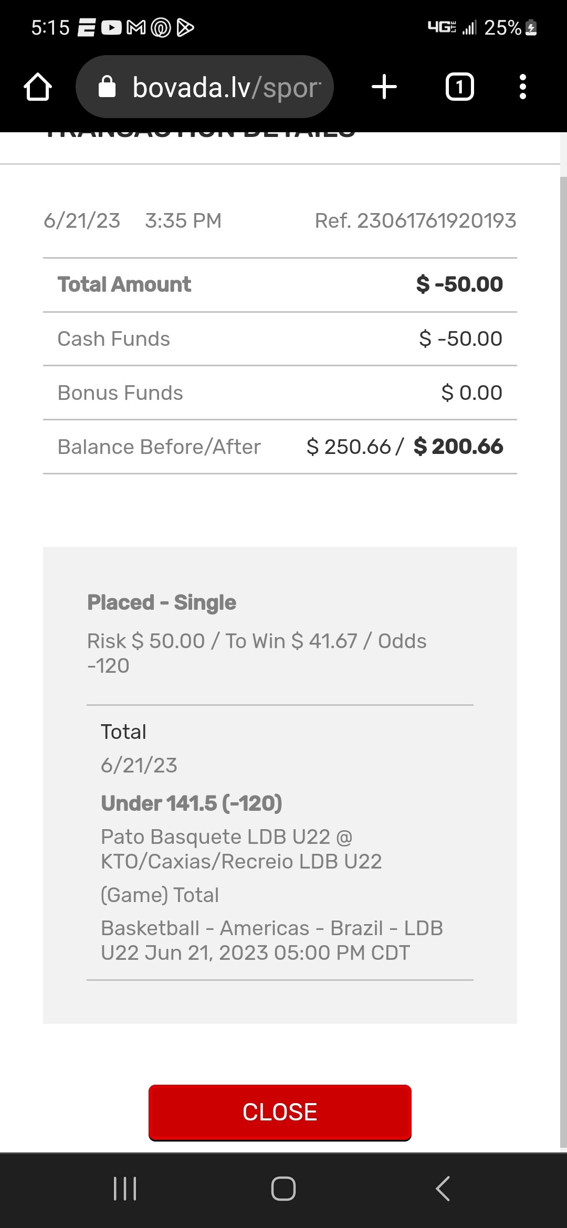567x1228 pixels.
Task: Tap the bovada.lv address bar
Action: click(x=226, y=87)
